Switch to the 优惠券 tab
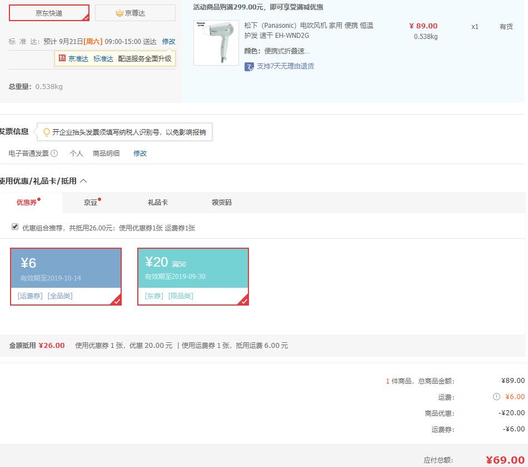Viewport: 528px width, 467px height. point(27,202)
